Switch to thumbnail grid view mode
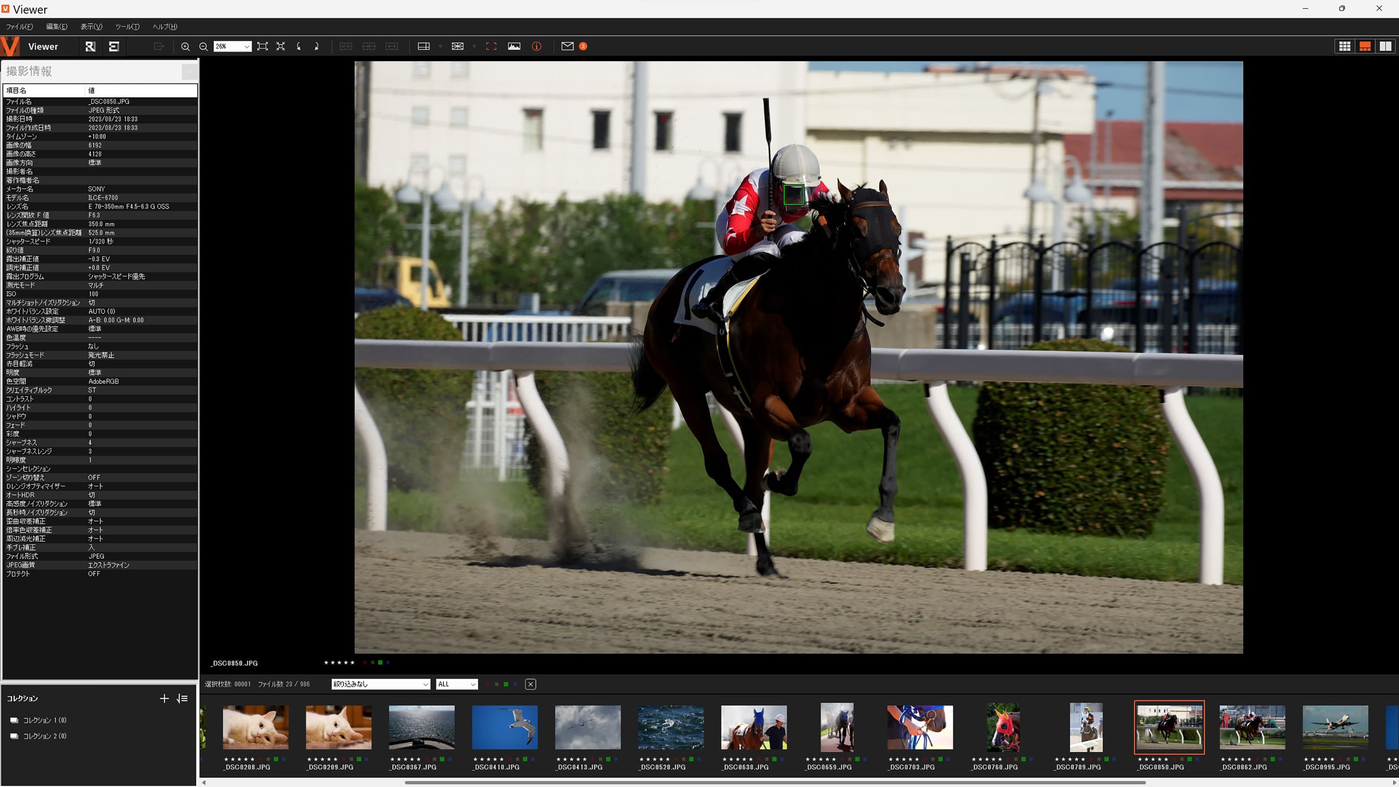1399x787 pixels. coord(1344,47)
